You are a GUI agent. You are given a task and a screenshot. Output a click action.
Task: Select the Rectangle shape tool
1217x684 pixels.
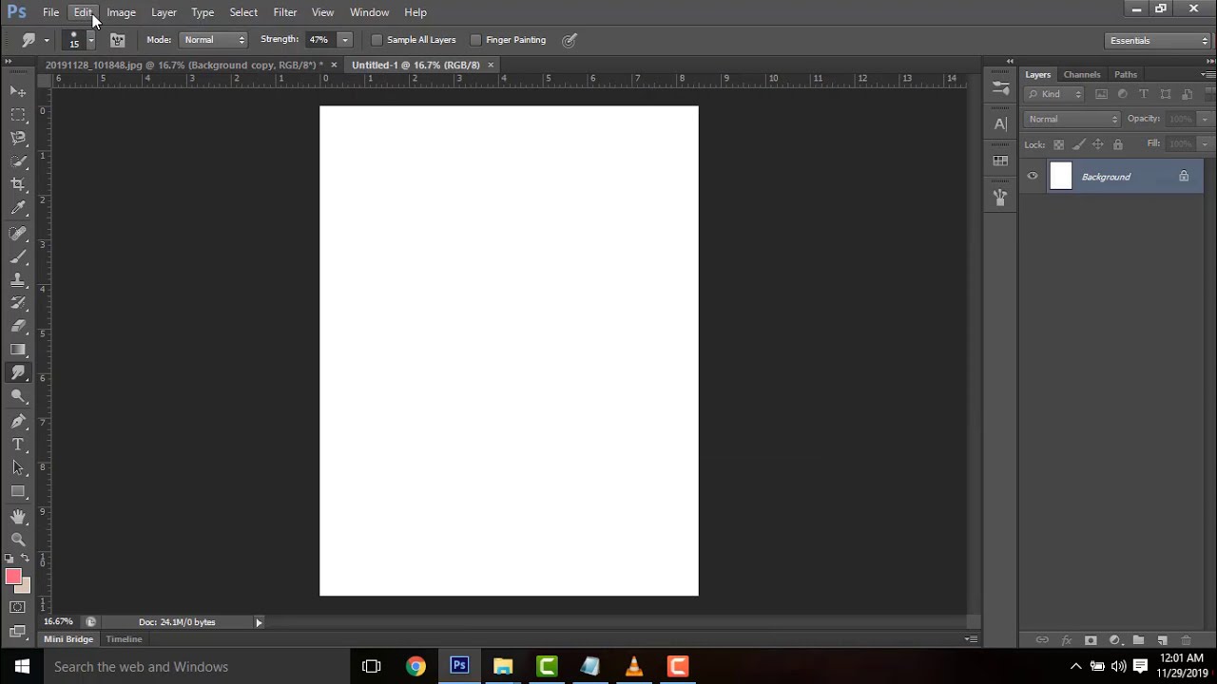coord(18,491)
